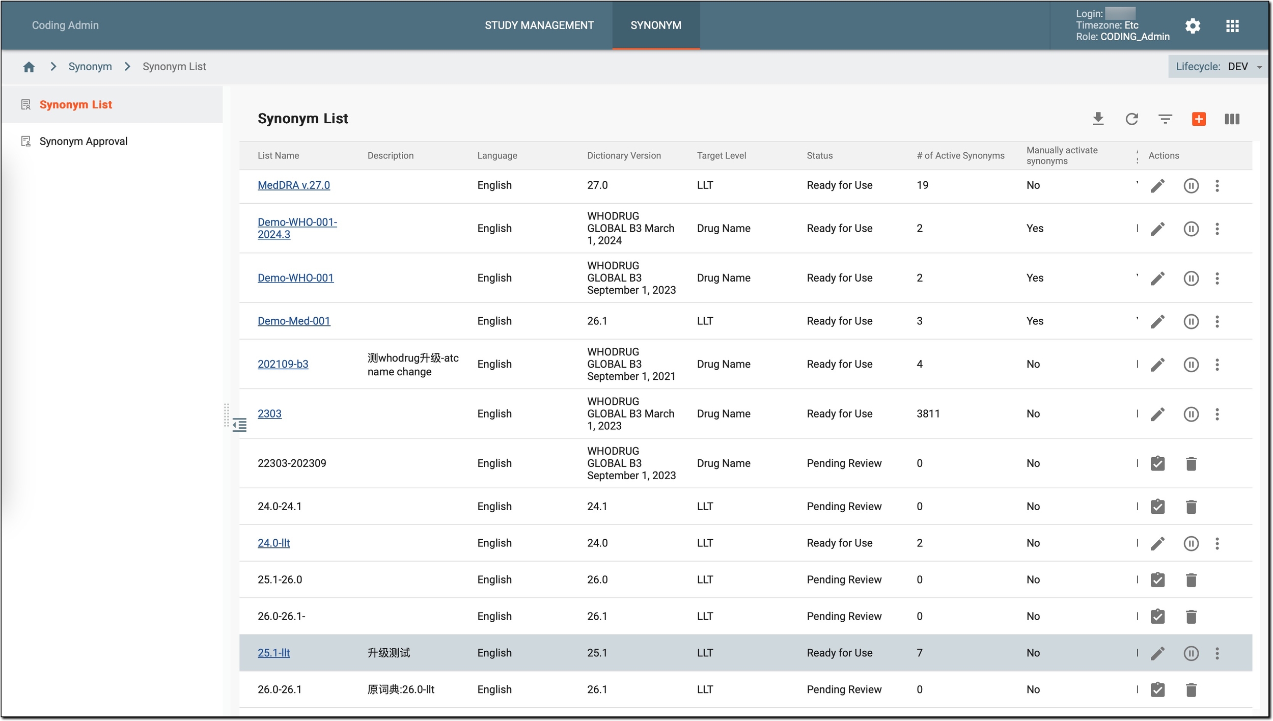Screen dimensions: 1273x721
Task: Pause the 2303 synonym list
Action: coord(1191,414)
